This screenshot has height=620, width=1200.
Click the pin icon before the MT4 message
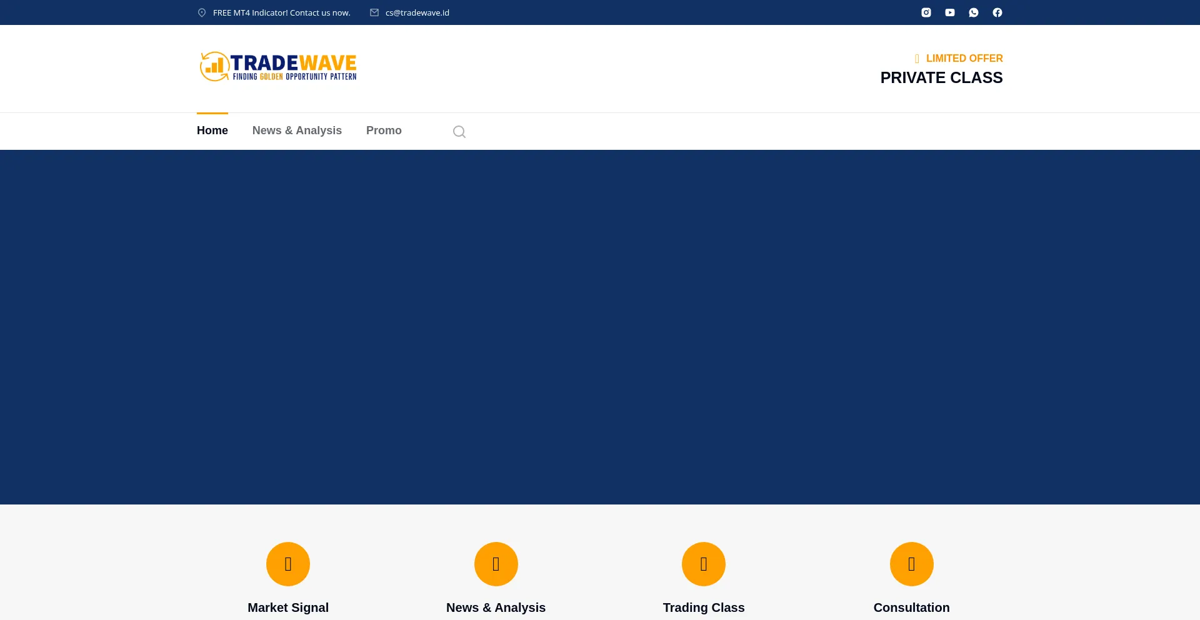click(201, 12)
